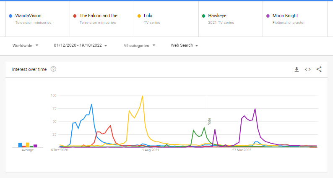
Task: Click the yellow Loki color dot
Action: (139, 16)
